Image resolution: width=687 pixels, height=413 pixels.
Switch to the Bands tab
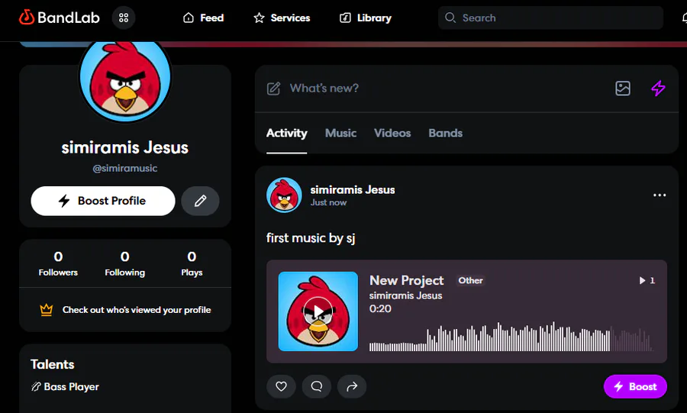coord(445,133)
